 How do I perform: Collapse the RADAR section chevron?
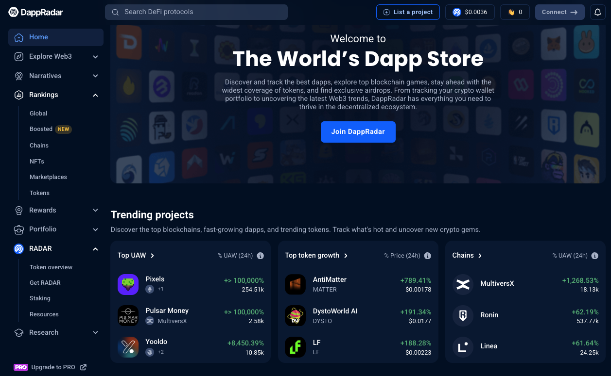pyautogui.click(x=95, y=249)
